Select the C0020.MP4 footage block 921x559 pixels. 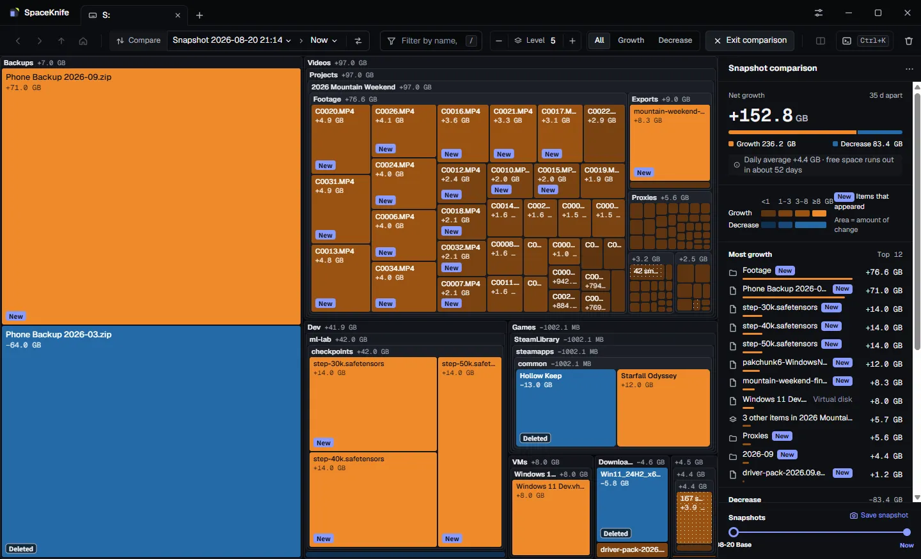point(340,140)
